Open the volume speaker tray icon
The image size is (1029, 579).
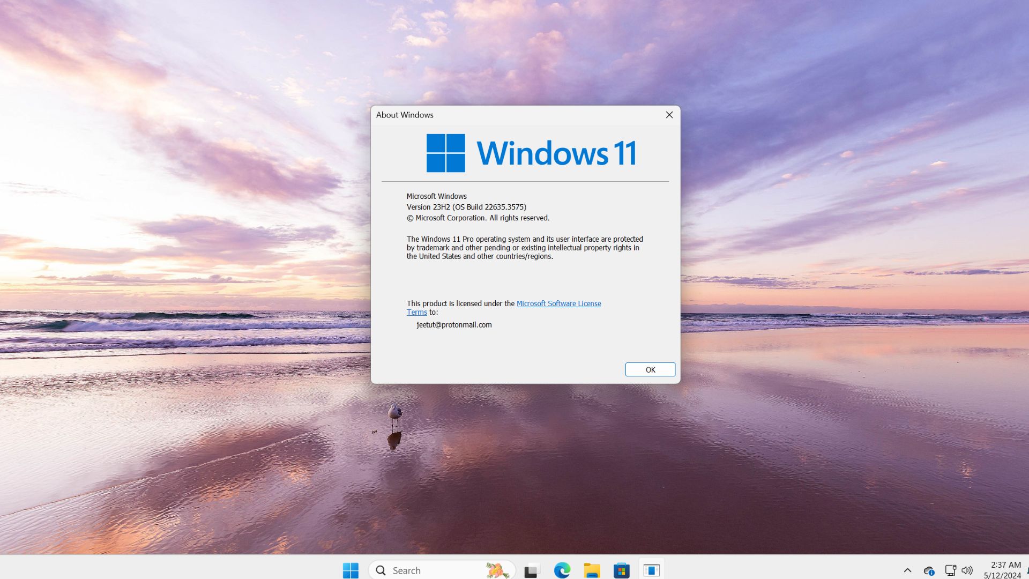click(967, 570)
